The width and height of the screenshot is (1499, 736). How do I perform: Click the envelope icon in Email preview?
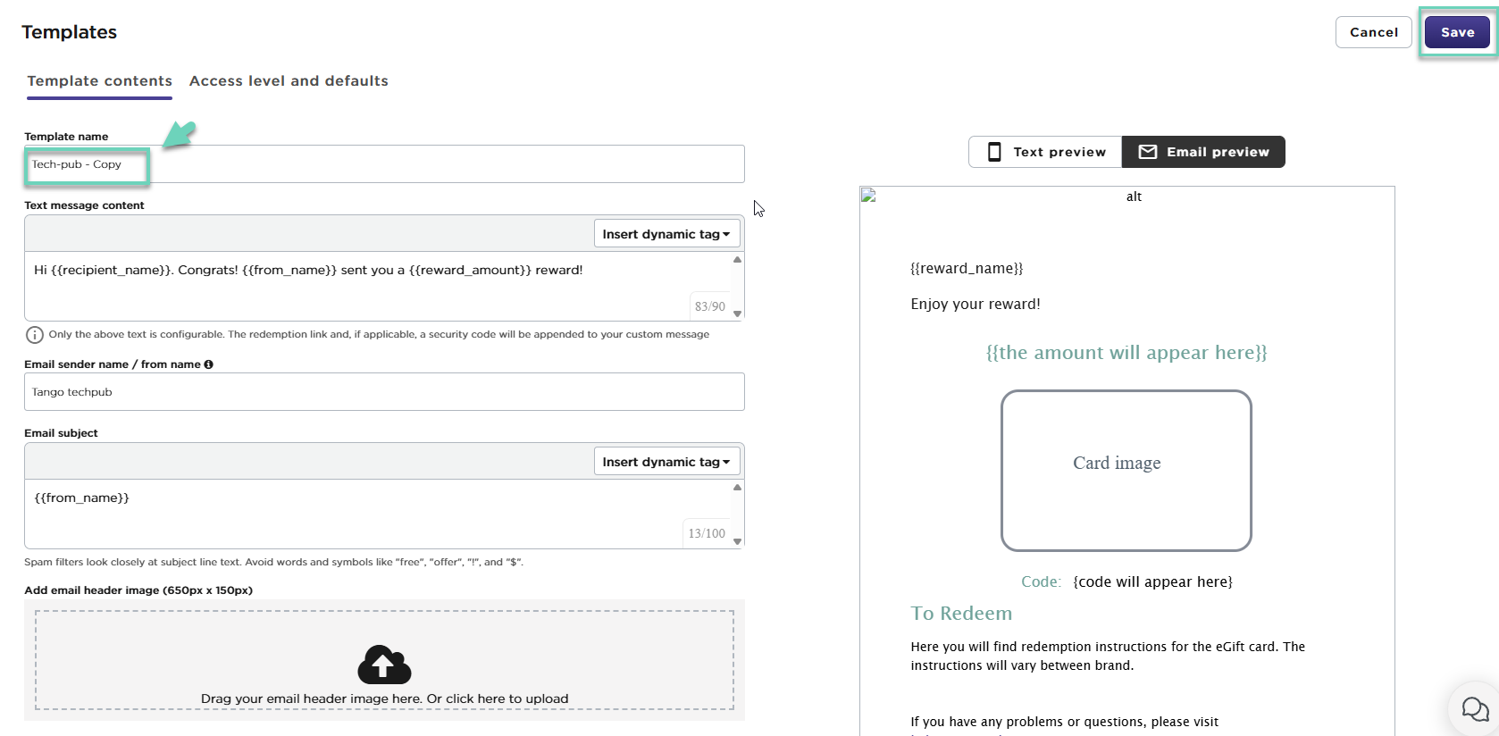point(1148,152)
